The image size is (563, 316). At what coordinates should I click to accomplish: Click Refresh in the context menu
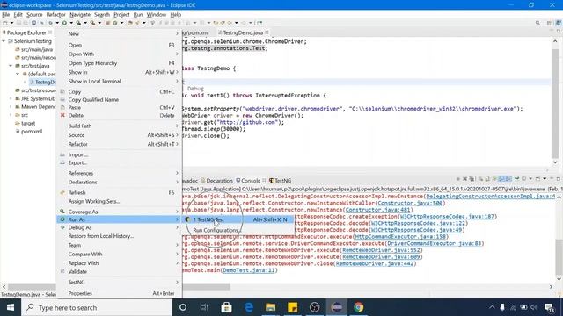tap(120, 192)
